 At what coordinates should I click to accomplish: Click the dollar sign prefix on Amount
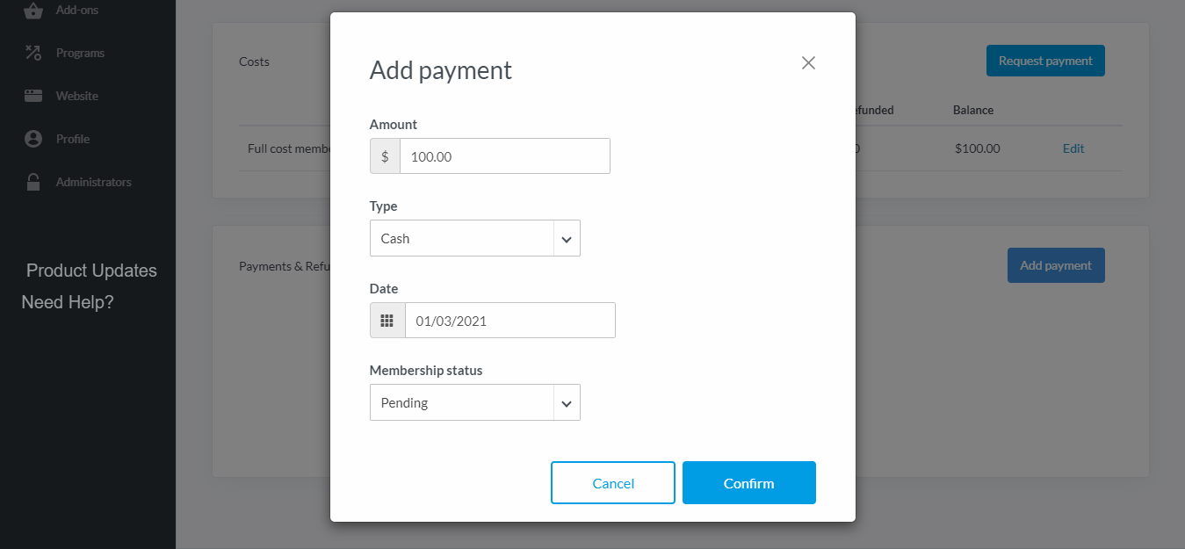(x=385, y=156)
